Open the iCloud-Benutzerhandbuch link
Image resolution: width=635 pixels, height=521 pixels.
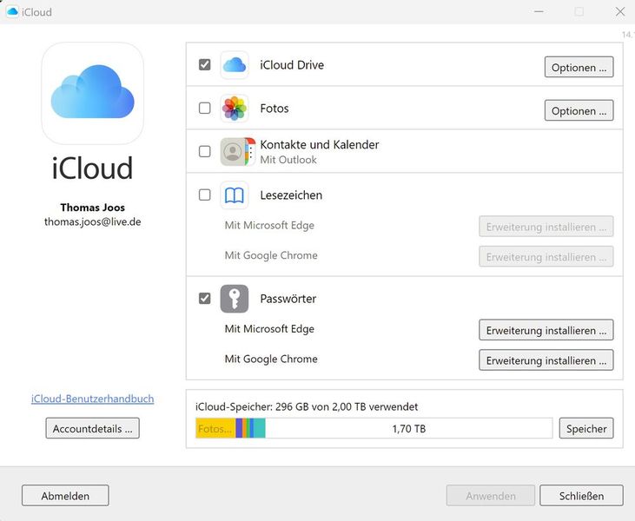click(x=92, y=399)
